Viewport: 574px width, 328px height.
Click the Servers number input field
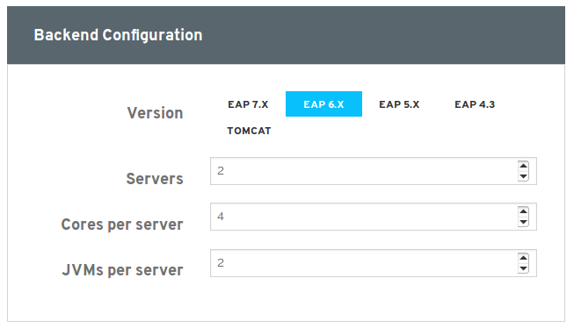click(x=374, y=171)
